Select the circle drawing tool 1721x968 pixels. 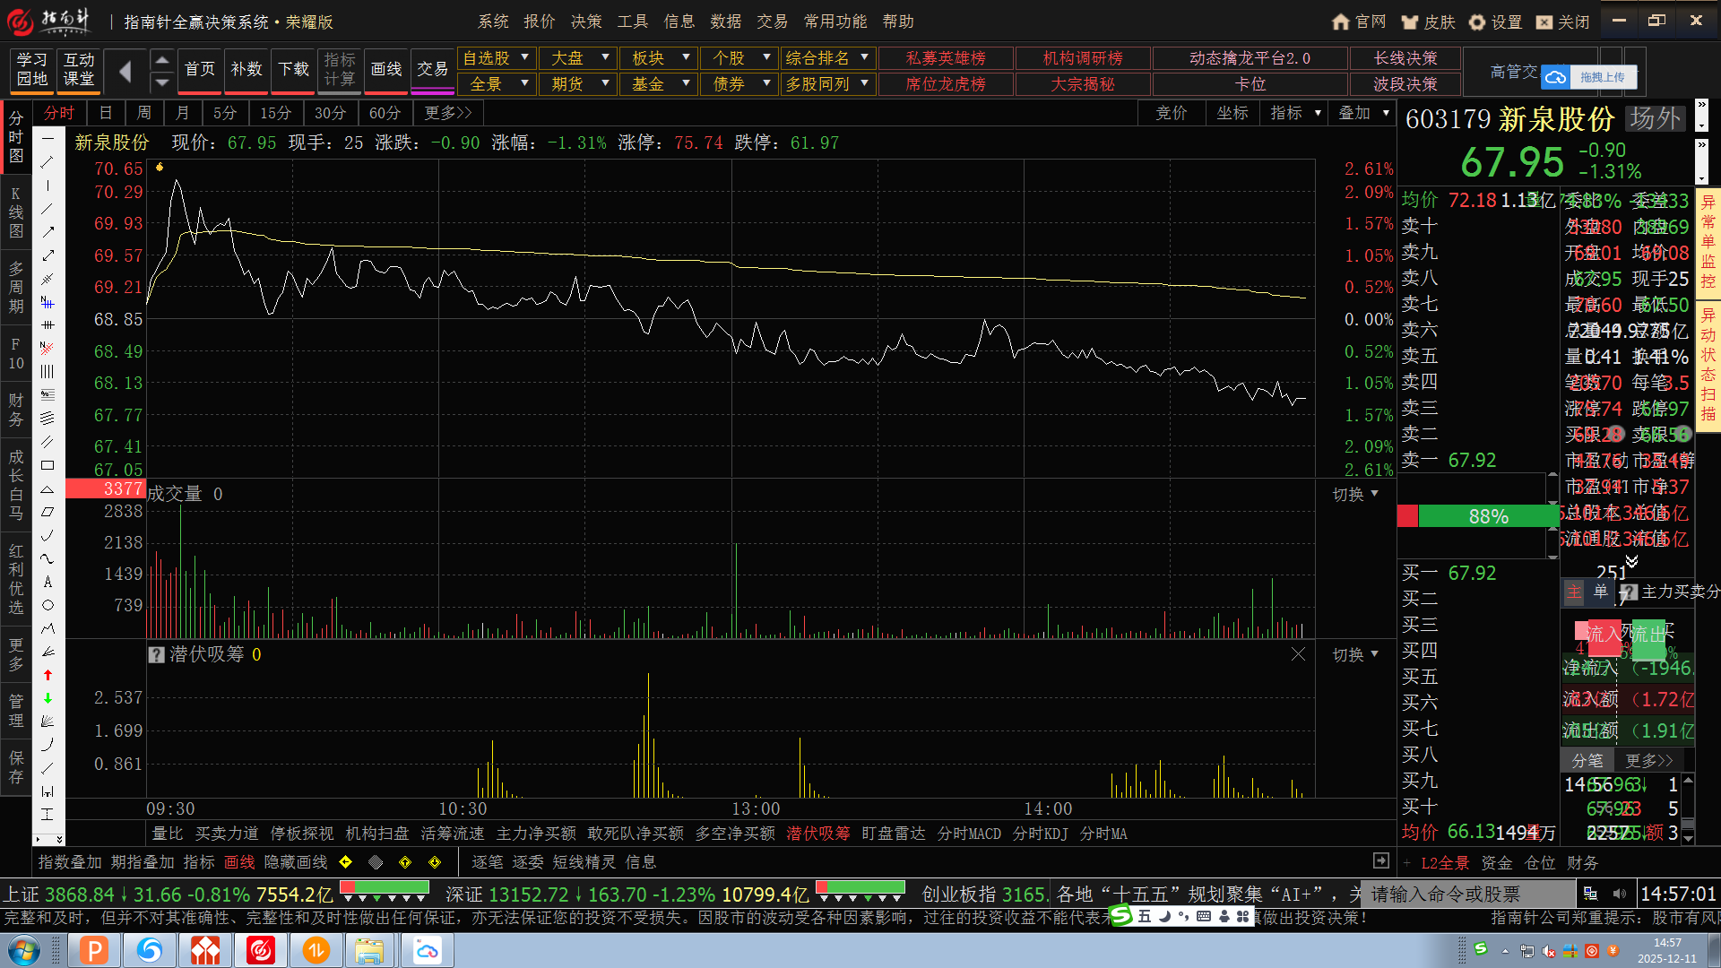click(48, 605)
